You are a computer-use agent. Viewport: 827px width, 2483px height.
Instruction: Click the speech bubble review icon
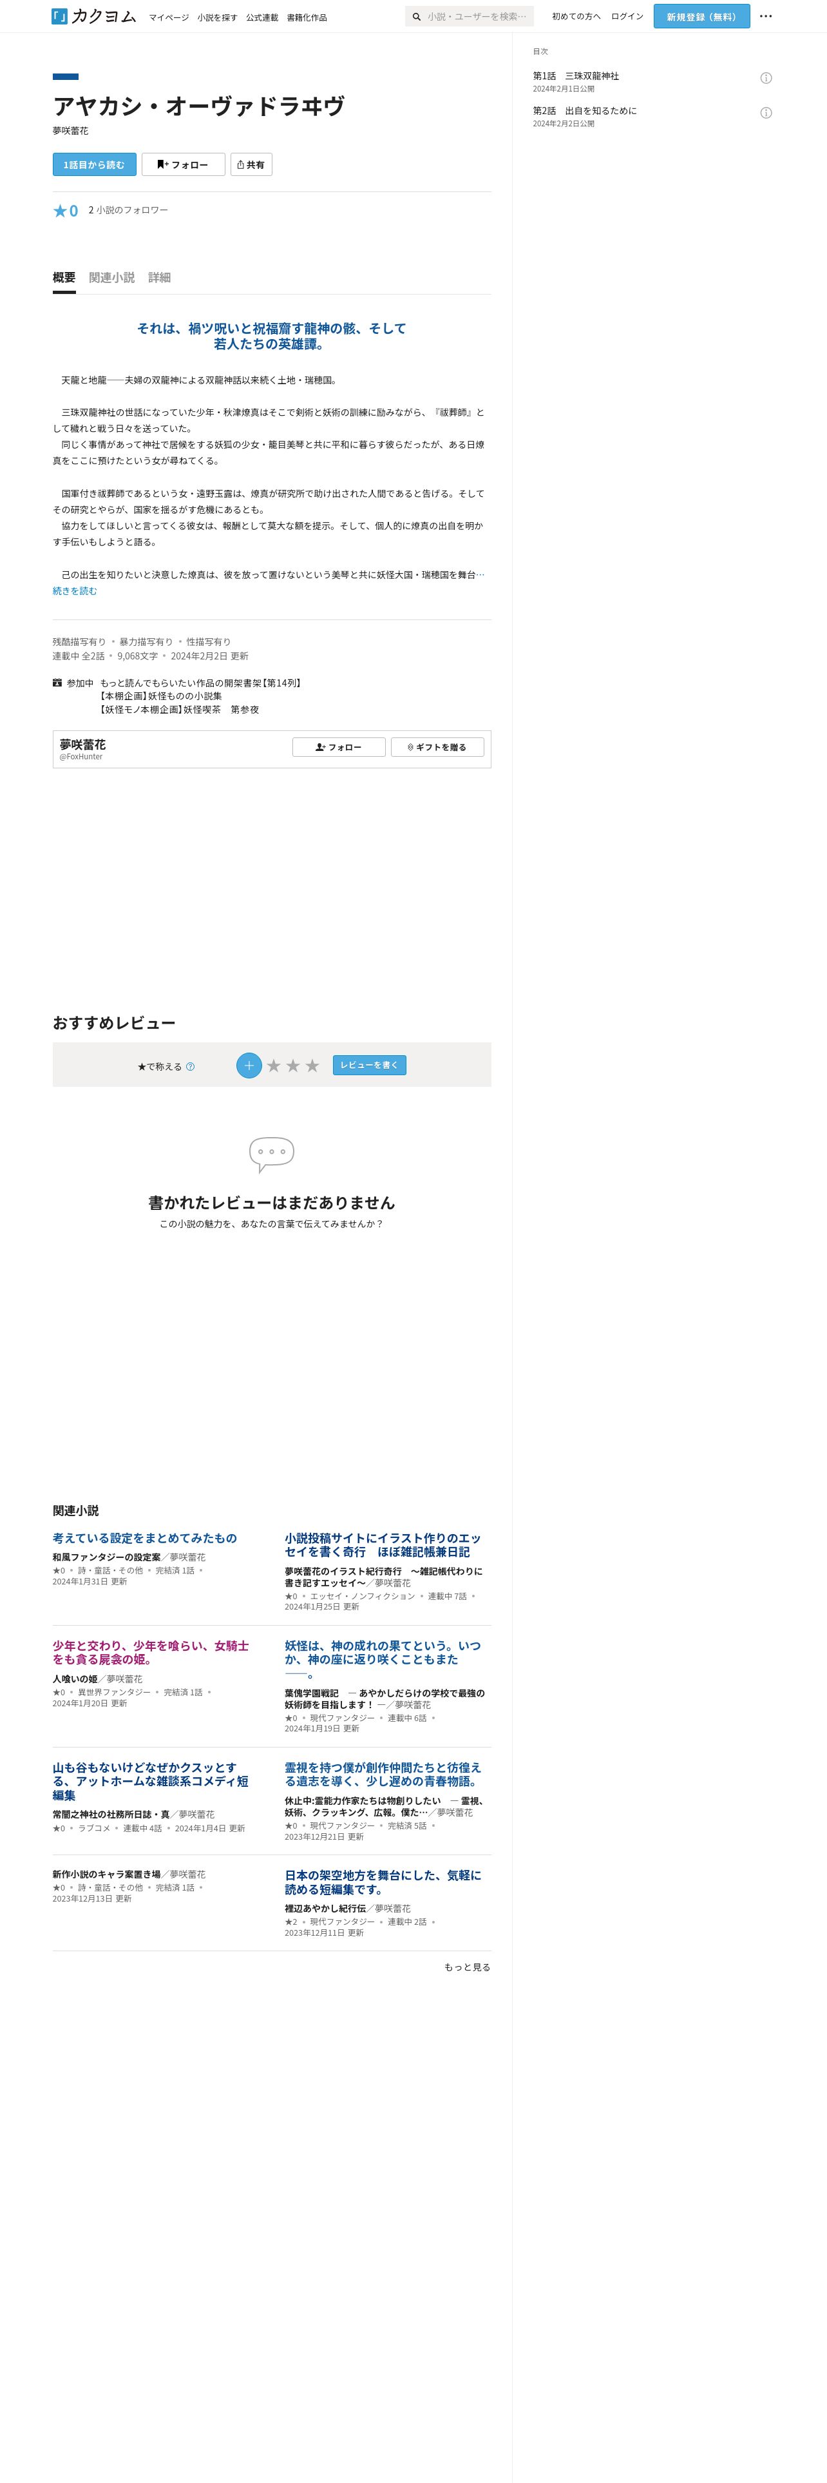point(272,1154)
